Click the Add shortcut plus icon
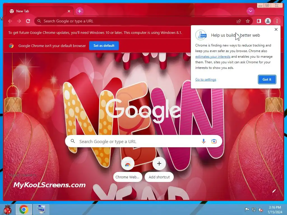The width and height of the screenshot is (287, 215). coord(159,163)
